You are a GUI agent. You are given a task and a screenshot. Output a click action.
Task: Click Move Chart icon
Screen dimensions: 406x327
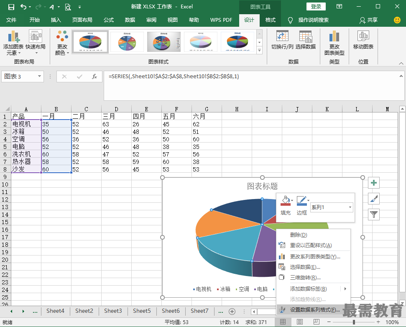[363, 36]
